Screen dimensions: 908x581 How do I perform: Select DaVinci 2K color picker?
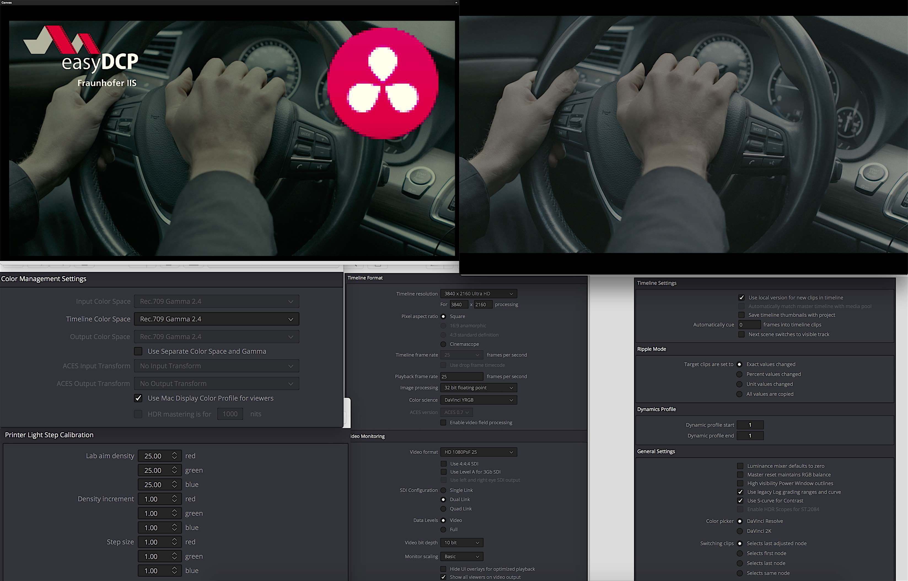click(x=740, y=531)
